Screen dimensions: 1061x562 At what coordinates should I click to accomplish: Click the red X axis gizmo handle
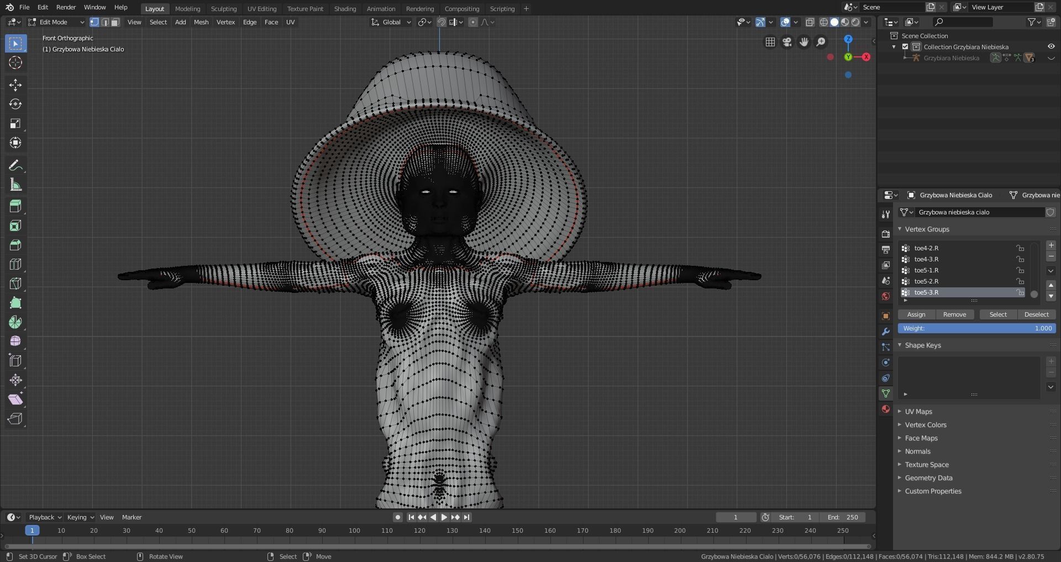pyautogui.click(x=866, y=57)
